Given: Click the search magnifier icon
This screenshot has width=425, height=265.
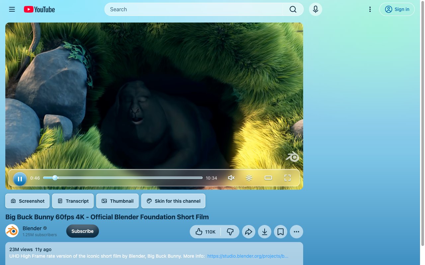Looking at the screenshot, I should pyautogui.click(x=293, y=9).
